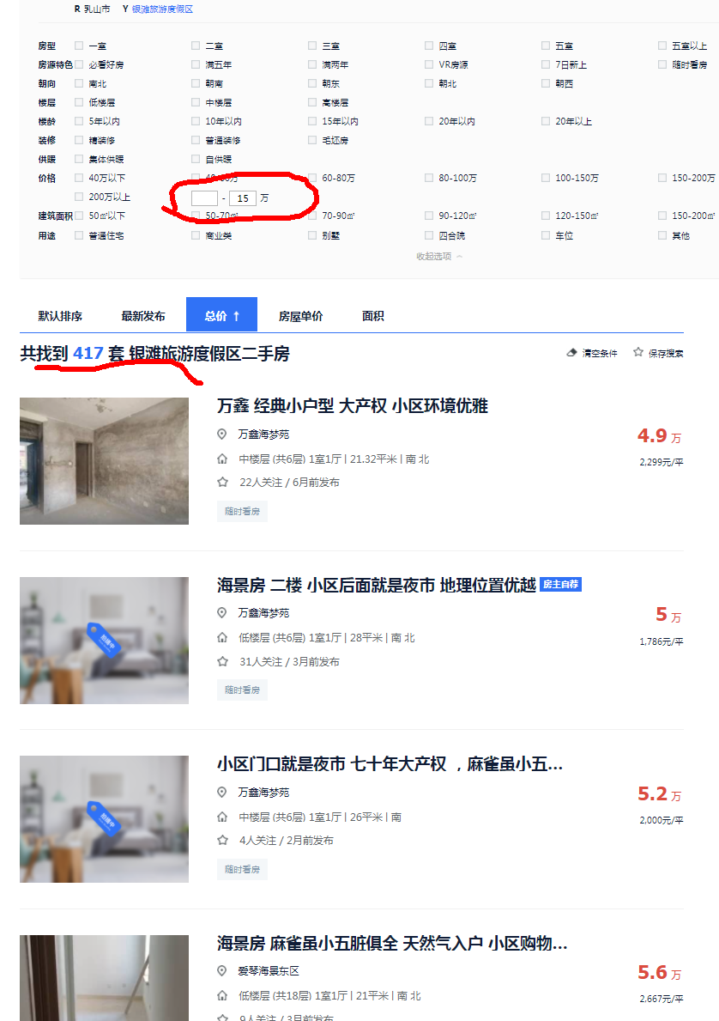Enable the VR房源 filter
This screenshot has height=1021, width=719.
429,64
